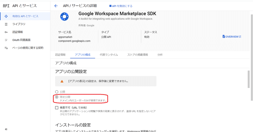Viewport: 253px width, 132px height.
Task: Click the appsmarket-component.googleapis.com service name
Action: pyautogui.click(x=74, y=39)
